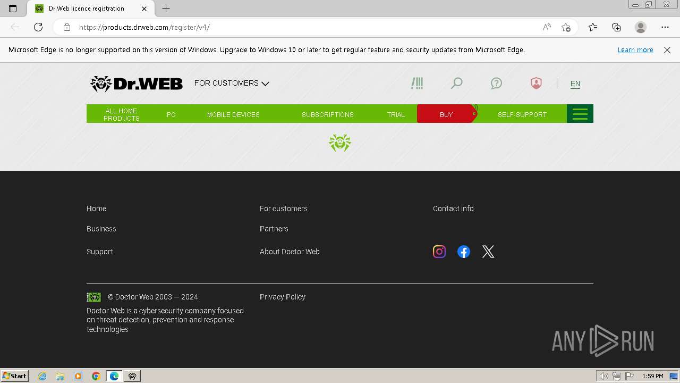
Task: Change language via EN selector
Action: click(575, 84)
